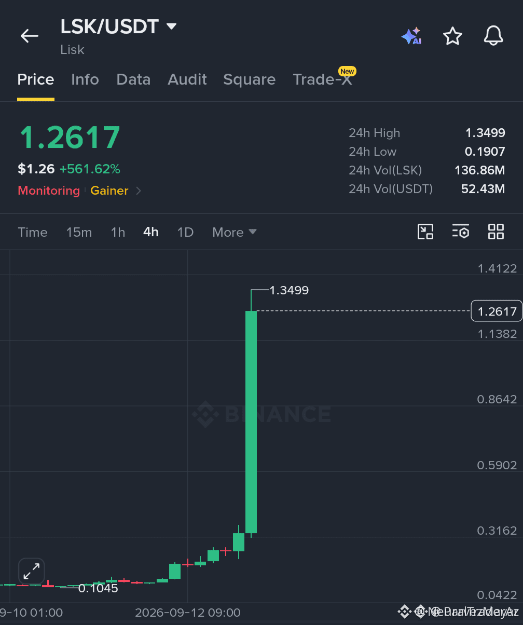Select the Time chart view

coord(33,232)
